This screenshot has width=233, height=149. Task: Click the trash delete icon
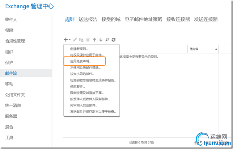88,40
